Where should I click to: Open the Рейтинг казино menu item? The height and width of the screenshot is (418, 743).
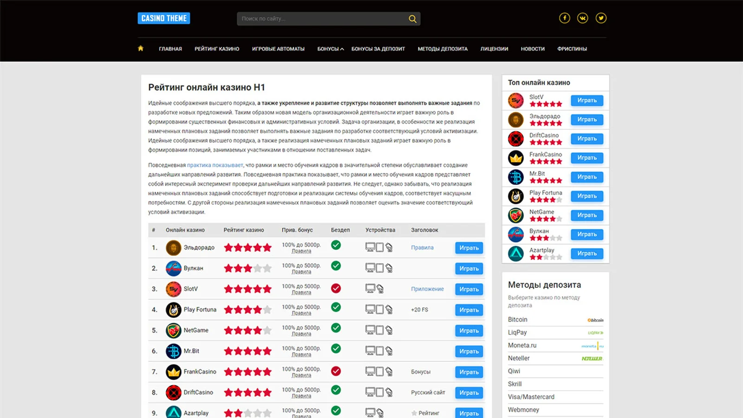[x=217, y=49]
